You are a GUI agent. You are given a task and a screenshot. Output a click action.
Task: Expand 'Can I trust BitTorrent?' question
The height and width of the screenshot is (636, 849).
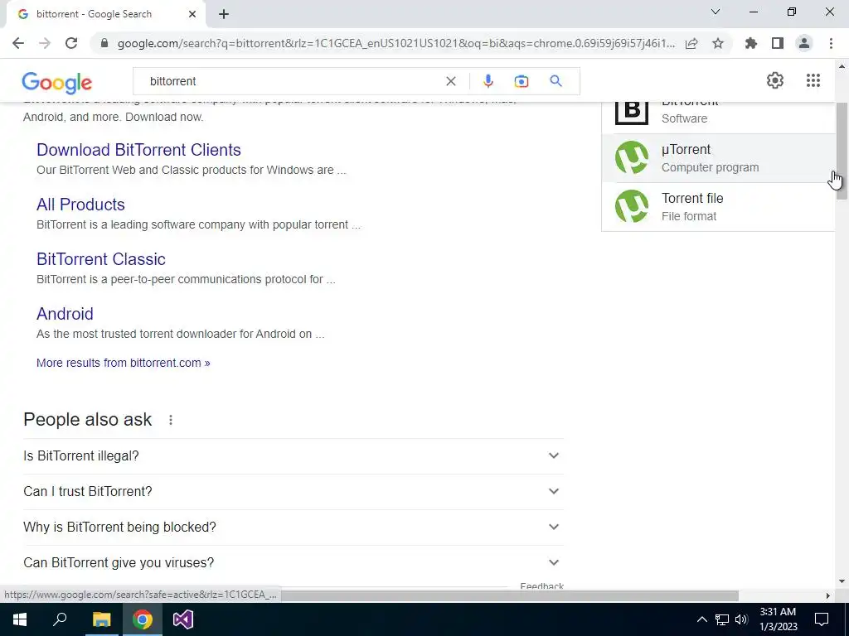[293, 492]
